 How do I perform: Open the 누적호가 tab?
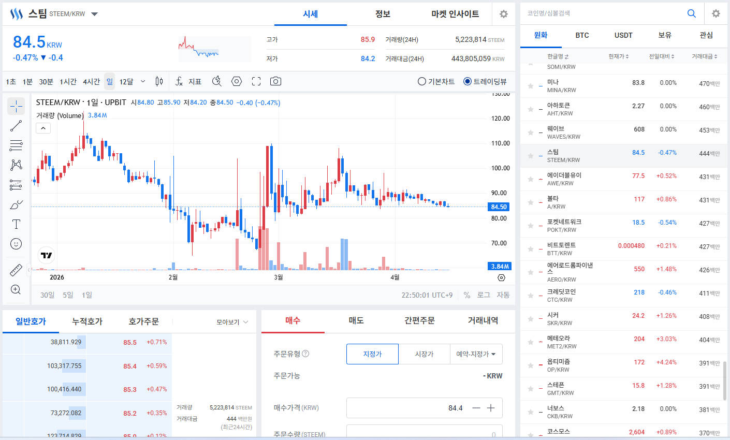pyautogui.click(x=87, y=321)
